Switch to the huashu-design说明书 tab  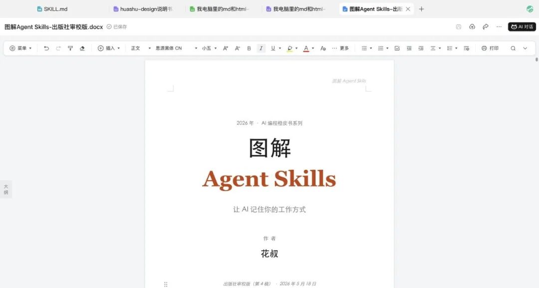143,9
